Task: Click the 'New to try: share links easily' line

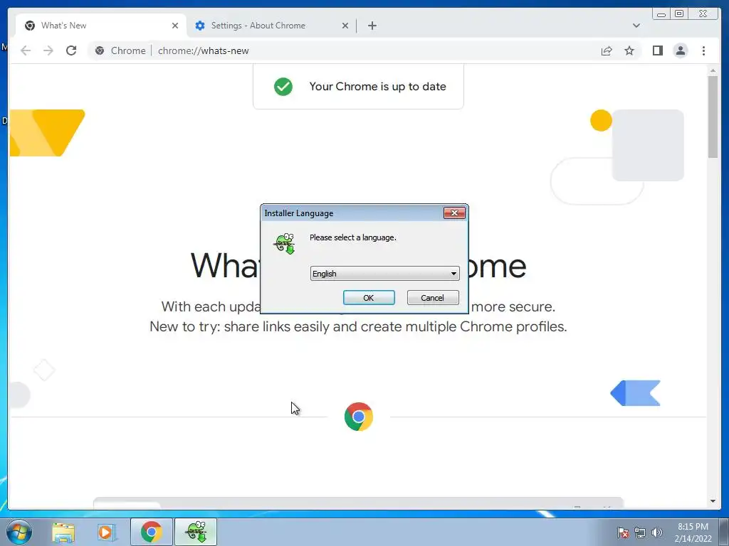Action: tap(358, 326)
